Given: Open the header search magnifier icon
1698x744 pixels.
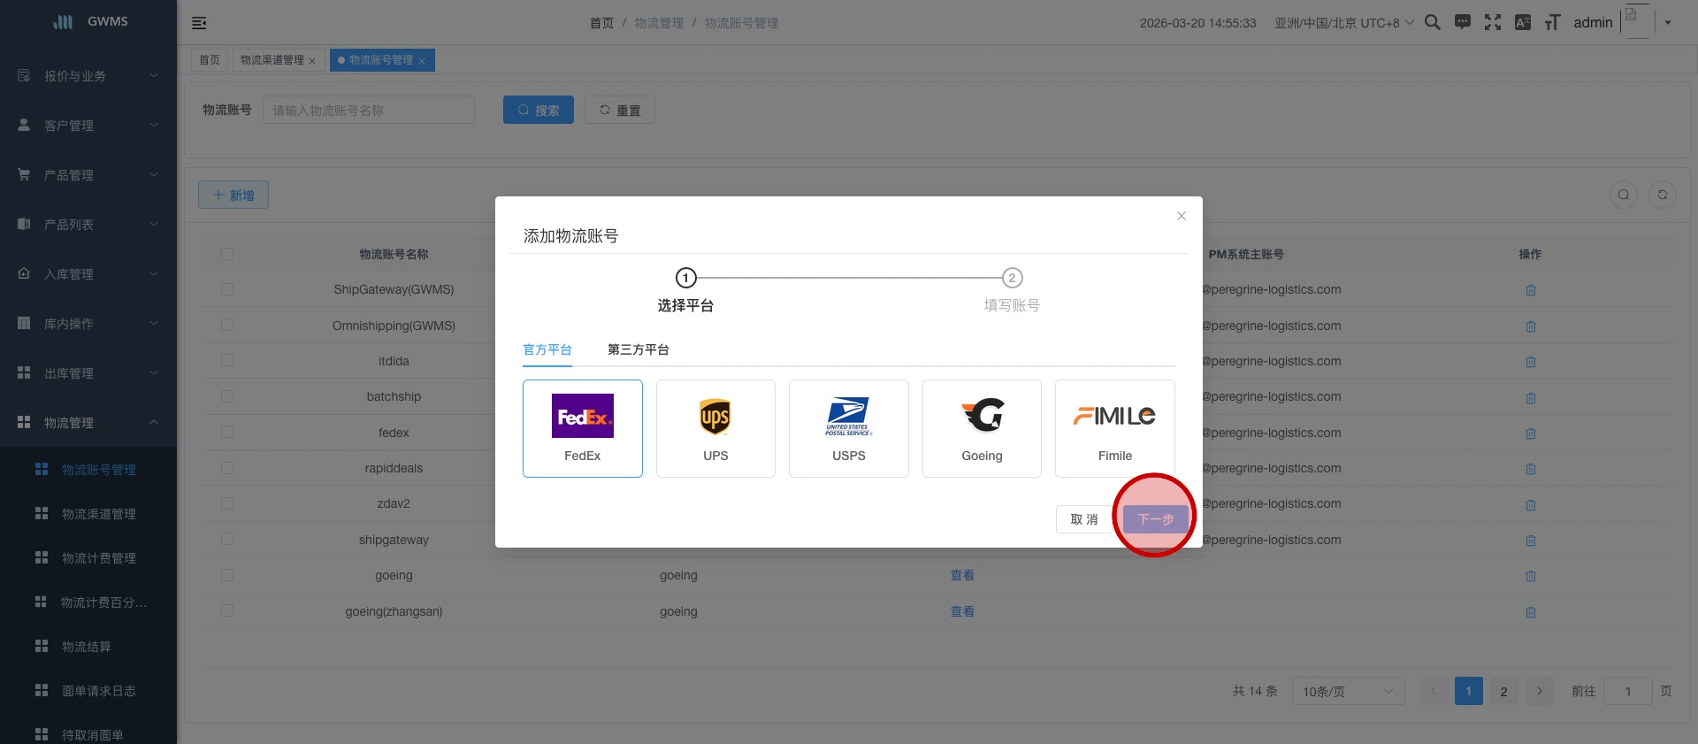Looking at the screenshot, I should pyautogui.click(x=1433, y=22).
